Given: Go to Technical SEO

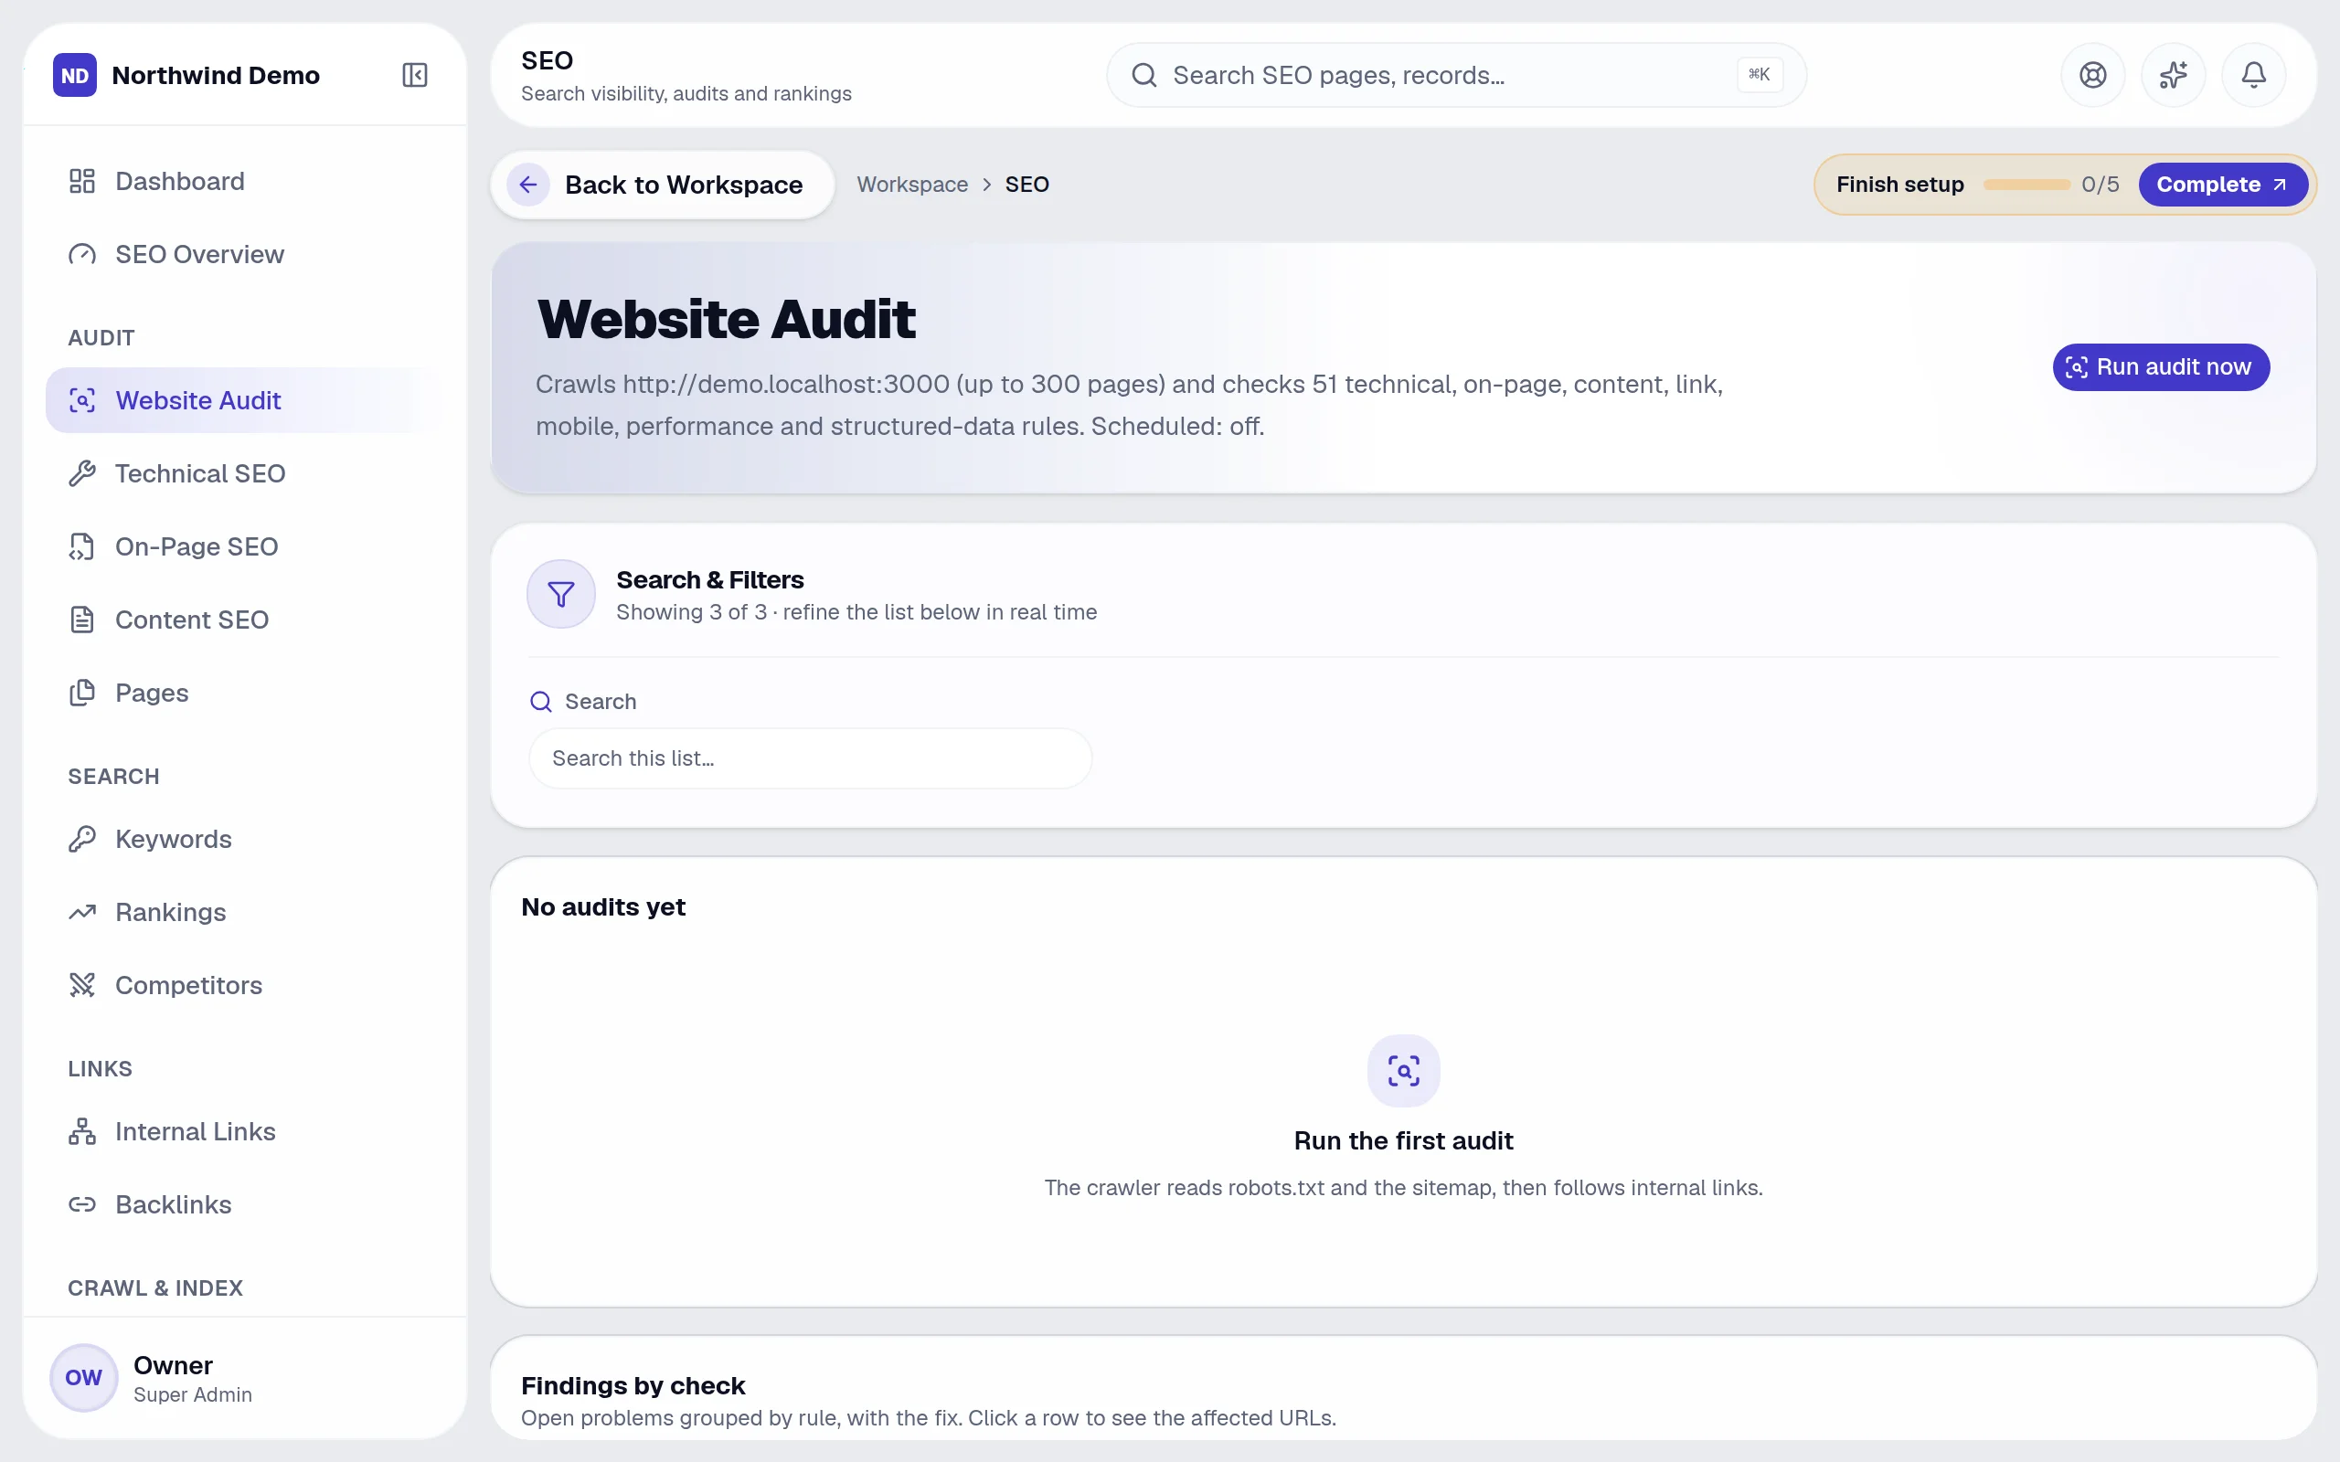Looking at the screenshot, I should [245, 474].
